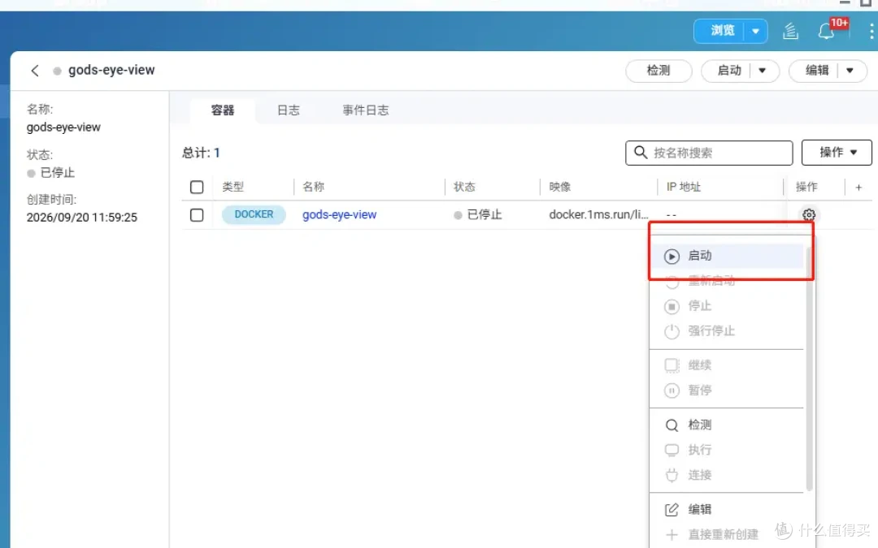The width and height of the screenshot is (878, 548).
Task: Click the top 检测 button
Action: pyautogui.click(x=658, y=71)
